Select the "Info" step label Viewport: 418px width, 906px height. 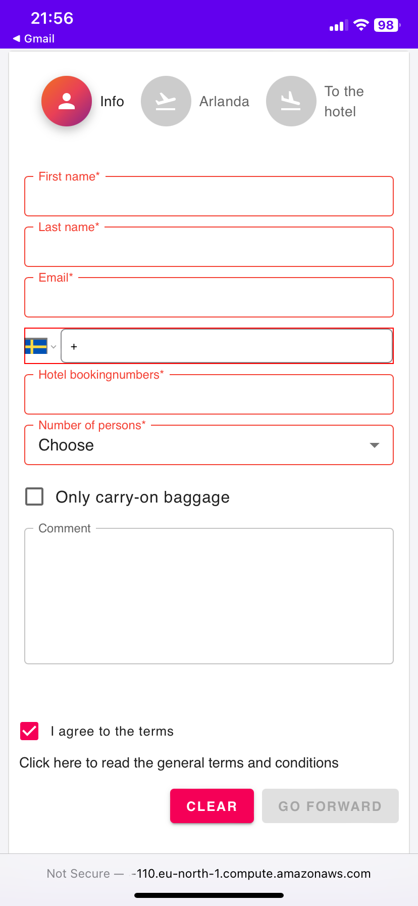pyautogui.click(x=112, y=101)
